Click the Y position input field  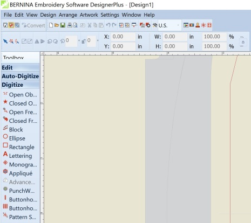pos(123,46)
